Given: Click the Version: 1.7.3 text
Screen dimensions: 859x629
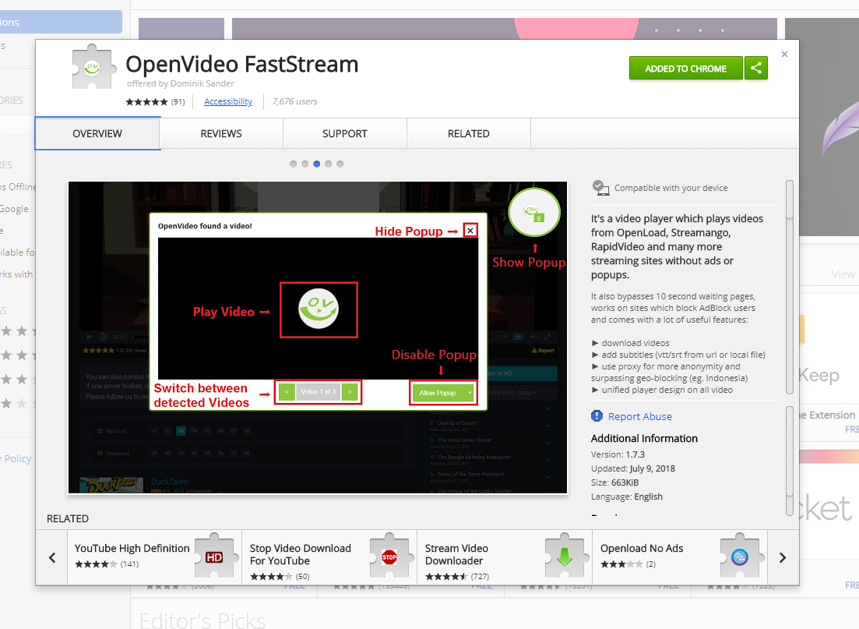Looking at the screenshot, I should [618, 454].
